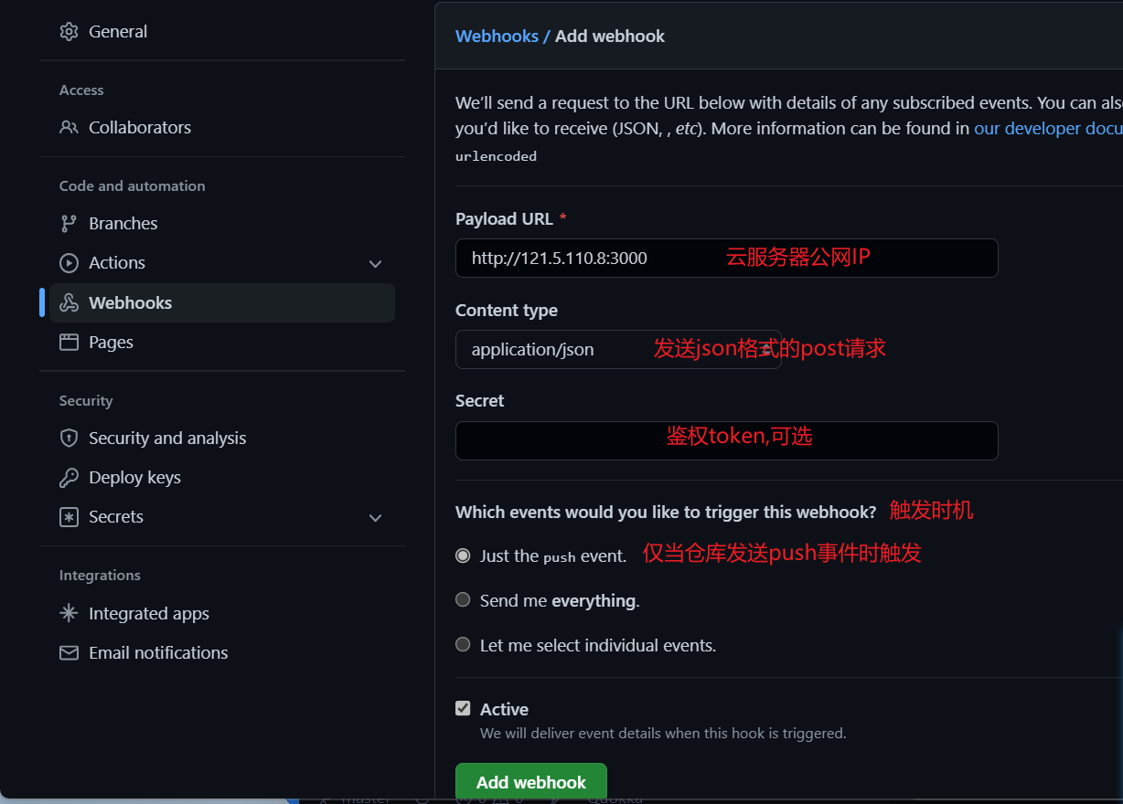This screenshot has height=804, width=1123.
Task: Click the Security and analysis shield icon
Action: tap(69, 439)
